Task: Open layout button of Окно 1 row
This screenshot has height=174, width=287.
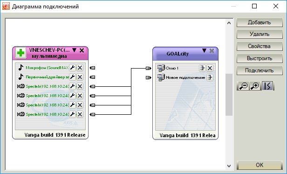Action: coord(202,68)
